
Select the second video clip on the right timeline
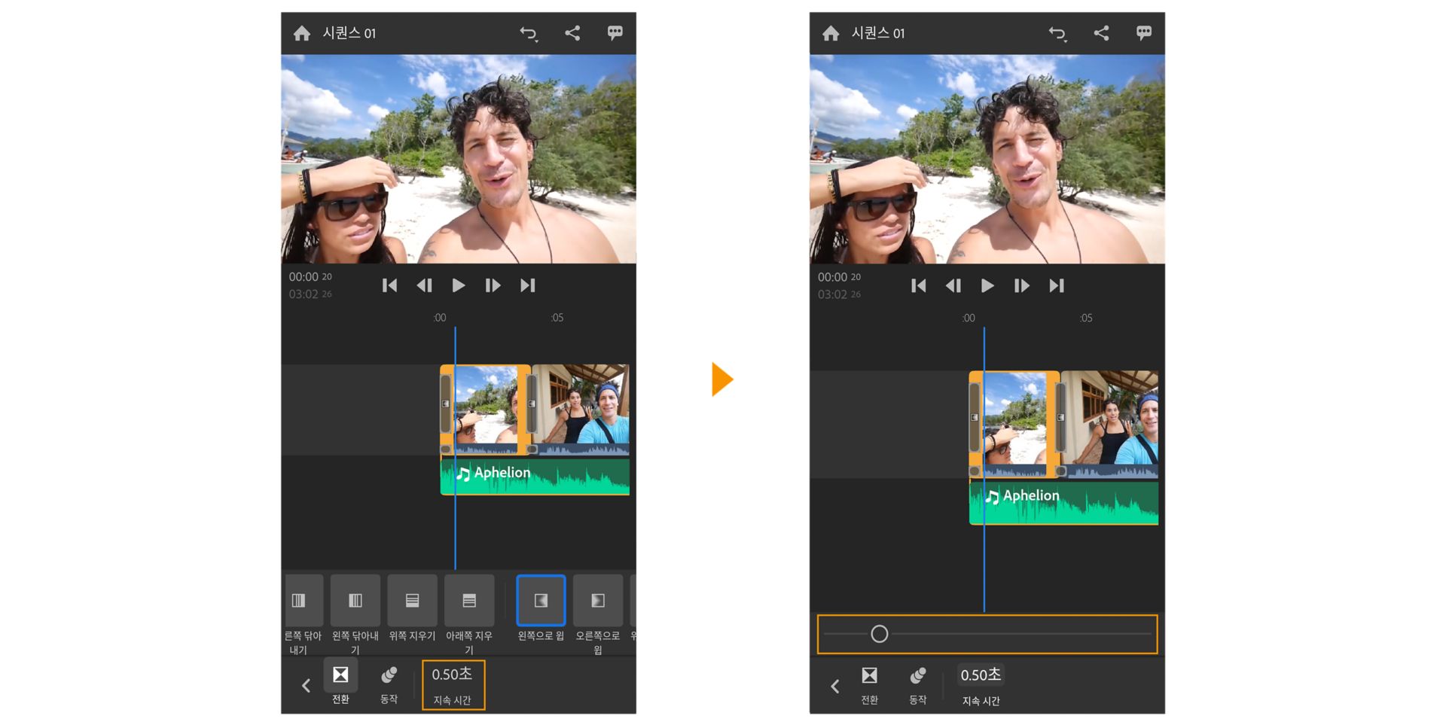coord(1109,425)
